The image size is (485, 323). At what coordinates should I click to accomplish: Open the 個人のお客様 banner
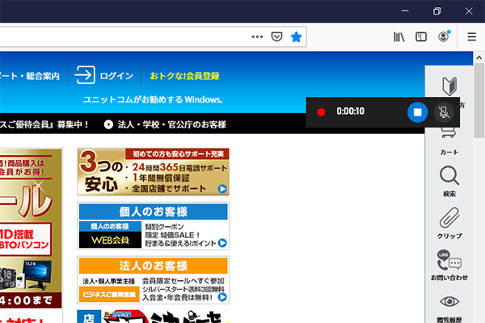pos(153,226)
